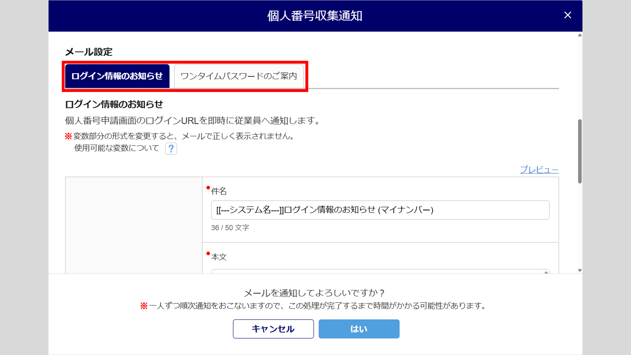Close the 個人番号収集通知 dialog
631x355 pixels.
pos(567,15)
